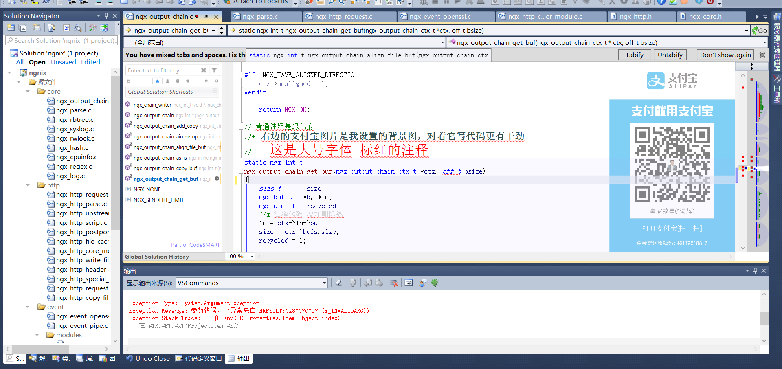Viewport: 782px width, 369px height.
Task: Click the Undo Close button
Action: [148, 359]
